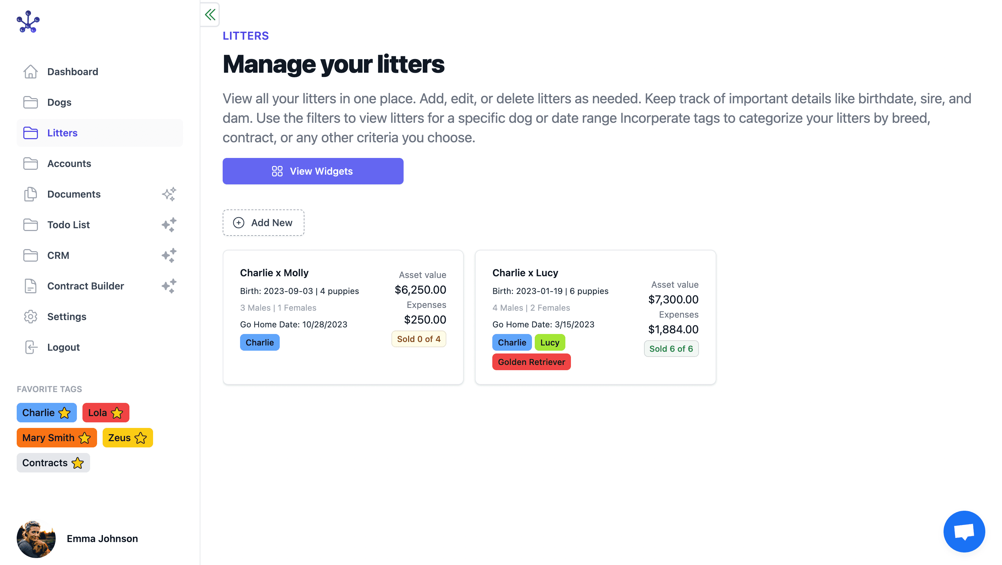Collapse the sidebar with the double-chevron

pos(210,15)
